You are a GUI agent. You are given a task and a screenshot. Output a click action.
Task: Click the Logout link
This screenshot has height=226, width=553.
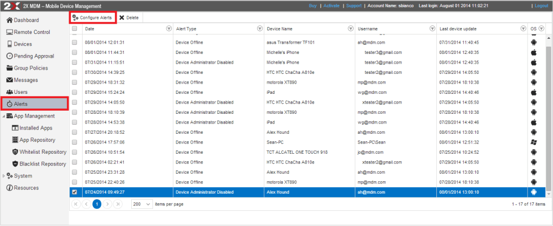tap(541, 6)
